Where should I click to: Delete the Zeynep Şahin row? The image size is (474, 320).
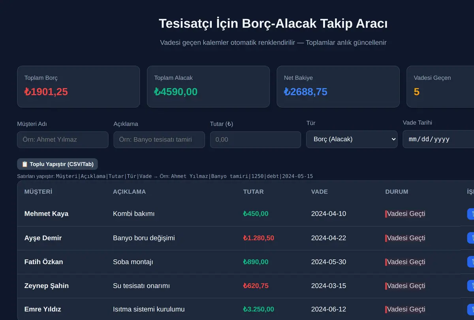coord(470,286)
